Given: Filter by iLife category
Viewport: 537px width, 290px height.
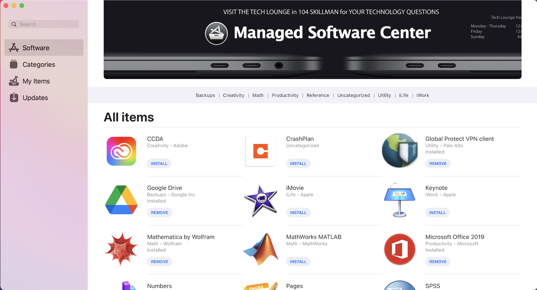Looking at the screenshot, I should (404, 95).
